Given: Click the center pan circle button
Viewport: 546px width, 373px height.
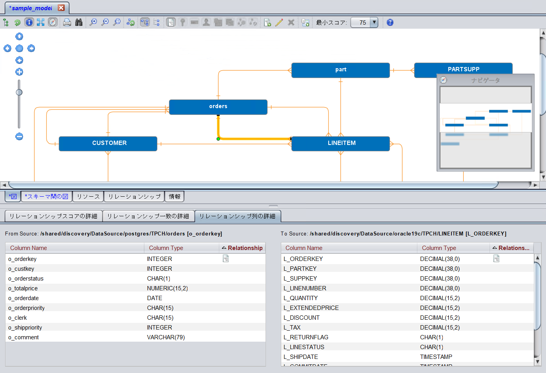Looking at the screenshot, I should (19, 48).
